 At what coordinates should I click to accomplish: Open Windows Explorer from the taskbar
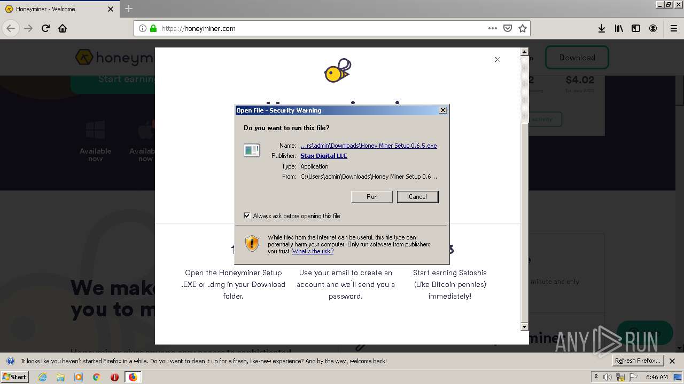click(60, 377)
